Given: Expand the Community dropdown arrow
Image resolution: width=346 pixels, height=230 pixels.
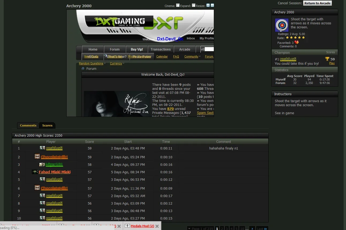Looking at the screenshot, I should (200, 56).
